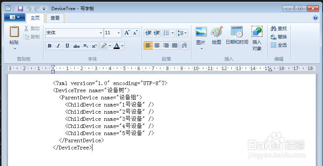Click the ChildDevice name="1号设备" line

(x=109, y=105)
